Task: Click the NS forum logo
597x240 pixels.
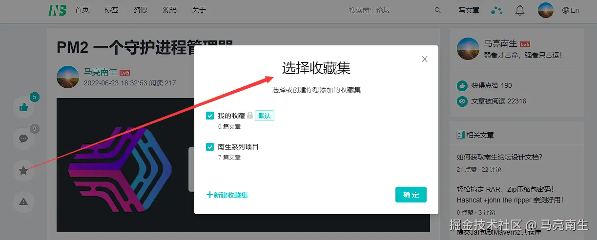Action: (x=58, y=10)
